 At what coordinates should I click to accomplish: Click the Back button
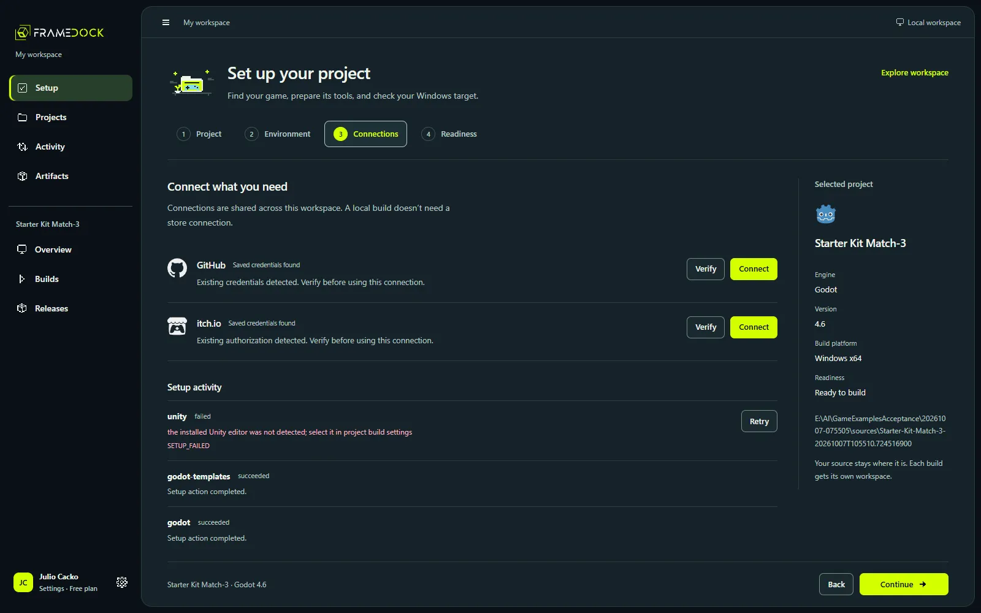click(x=836, y=584)
